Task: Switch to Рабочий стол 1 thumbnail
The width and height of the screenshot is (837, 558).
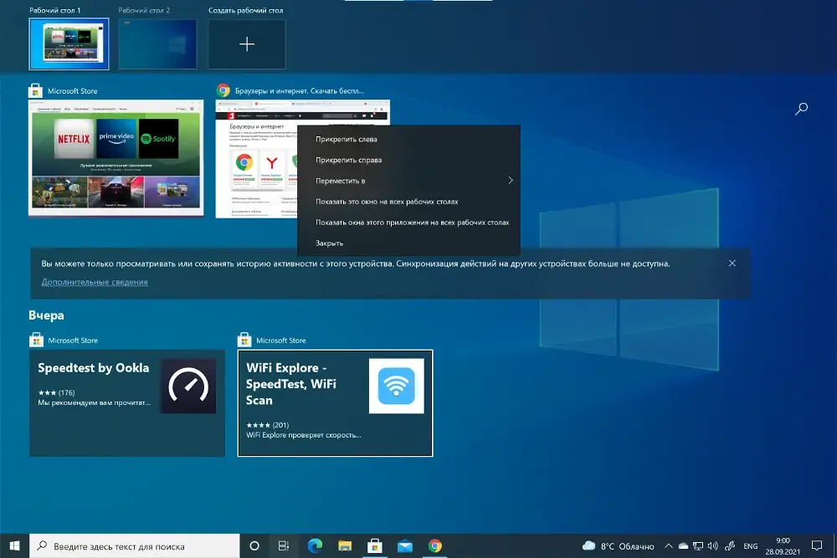Action: tap(69, 44)
